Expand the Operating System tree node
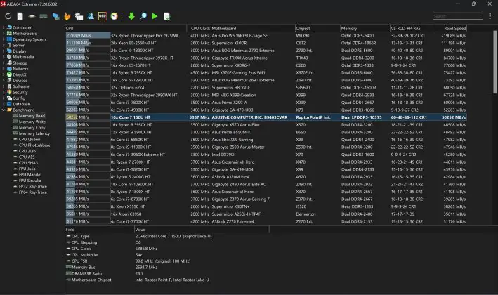 [4, 39]
